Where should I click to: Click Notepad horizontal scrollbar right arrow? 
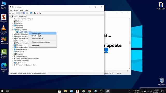coord(128,71)
